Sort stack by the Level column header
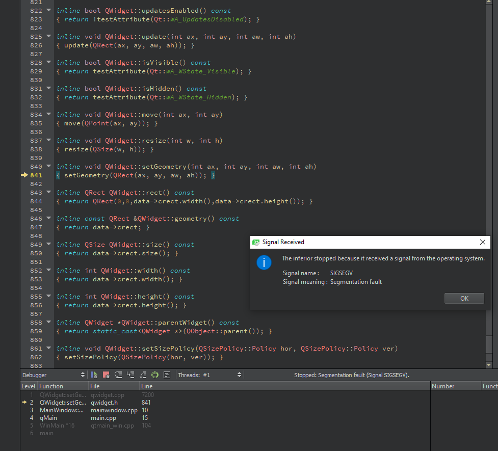Screen dimensions: 498x451 pyautogui.click(x=28, y=386)
